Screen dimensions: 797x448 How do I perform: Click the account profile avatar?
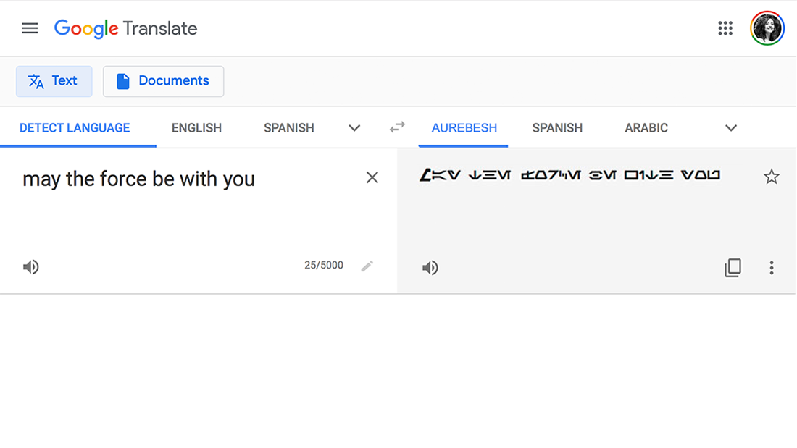tap(767, 28)
